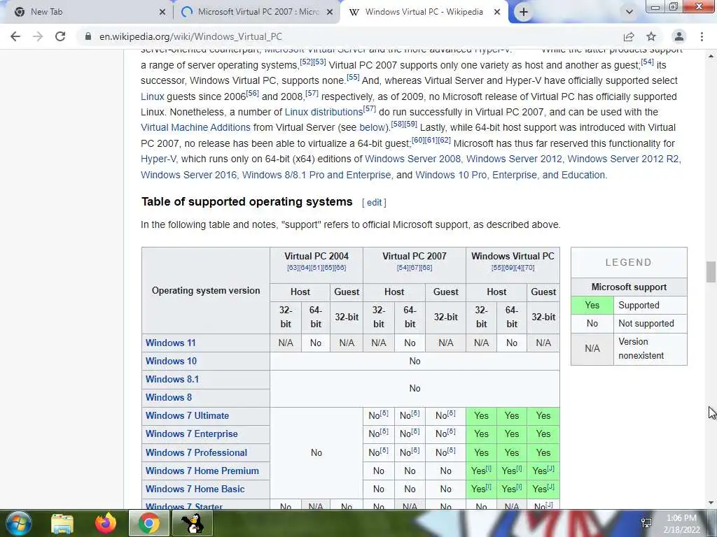Click the 'Version nonexistent' legend text
Screen dimensions: 717x537
pyautogui.click(x=641, y=349)
